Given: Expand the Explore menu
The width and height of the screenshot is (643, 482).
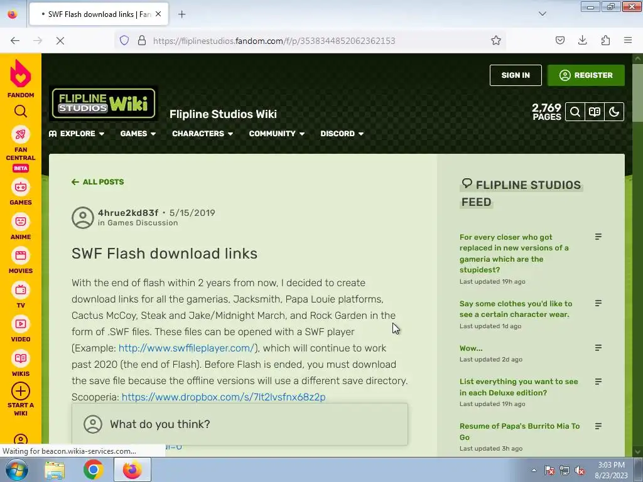Looking at the screenshot, I should click(77, 134).
